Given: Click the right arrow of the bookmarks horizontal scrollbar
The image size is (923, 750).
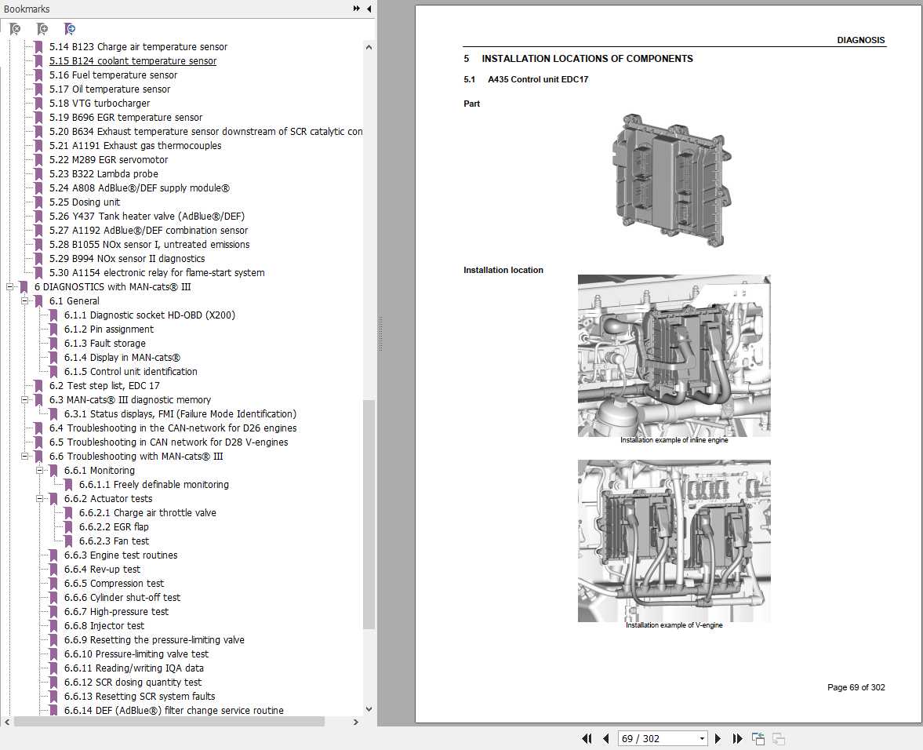Looking at the screenshot, I should click(355, 722).
